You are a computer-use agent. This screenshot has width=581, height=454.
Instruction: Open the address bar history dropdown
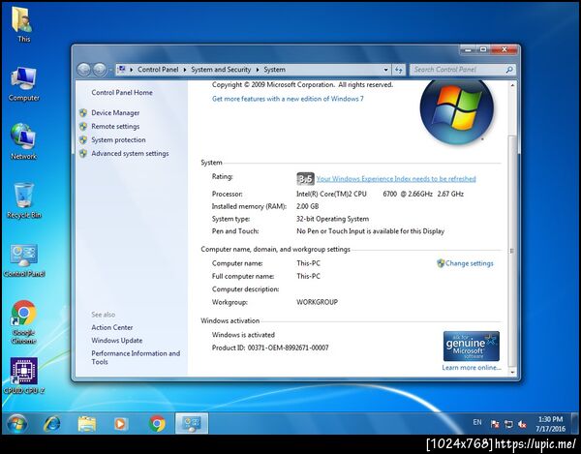coord(386,70)
